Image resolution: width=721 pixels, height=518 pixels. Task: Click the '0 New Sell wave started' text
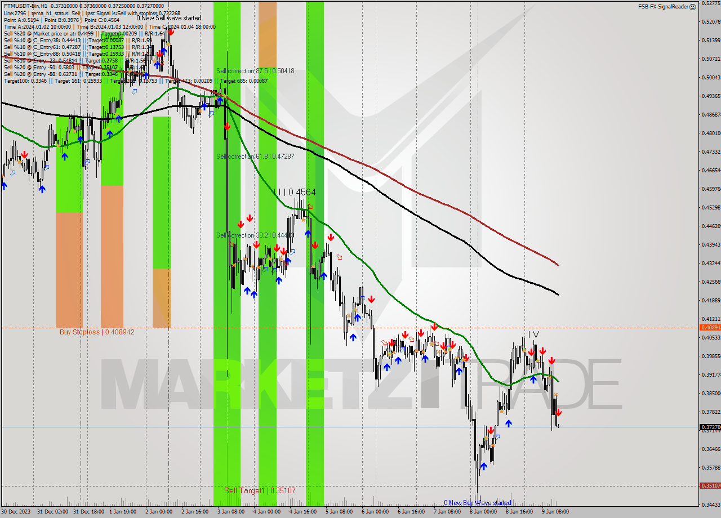169,18
